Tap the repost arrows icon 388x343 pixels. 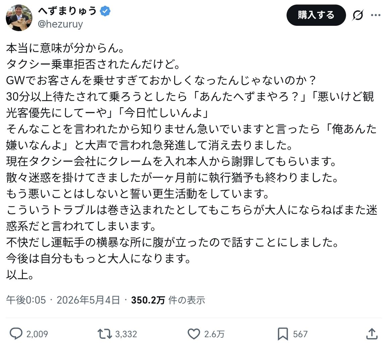coord(105,334)
